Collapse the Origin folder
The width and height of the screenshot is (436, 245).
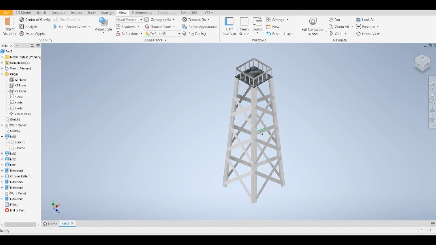2,74
